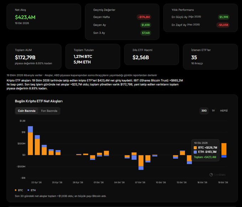Click the Son 3 Ay $7,16B badge
The height and width of the screenshot is (207, 242).
tap(146, 33)
